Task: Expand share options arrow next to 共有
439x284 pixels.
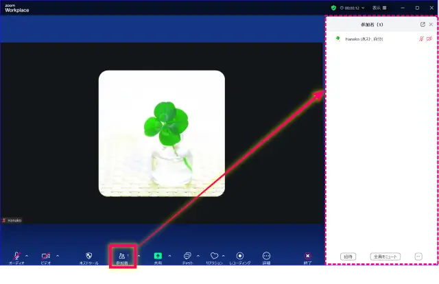Action: 169,256
